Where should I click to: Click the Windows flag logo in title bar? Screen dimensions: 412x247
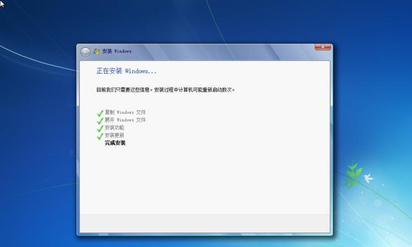pyautogui.click(x=96, y=51)
